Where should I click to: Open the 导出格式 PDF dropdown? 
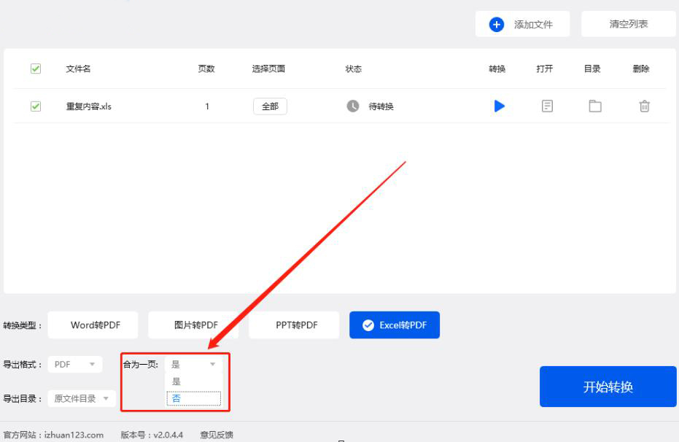click(75, 365)
